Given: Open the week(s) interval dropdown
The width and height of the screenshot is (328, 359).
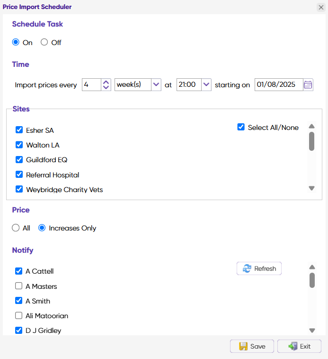Looking at the screenshot, I should tap(156, 85).
